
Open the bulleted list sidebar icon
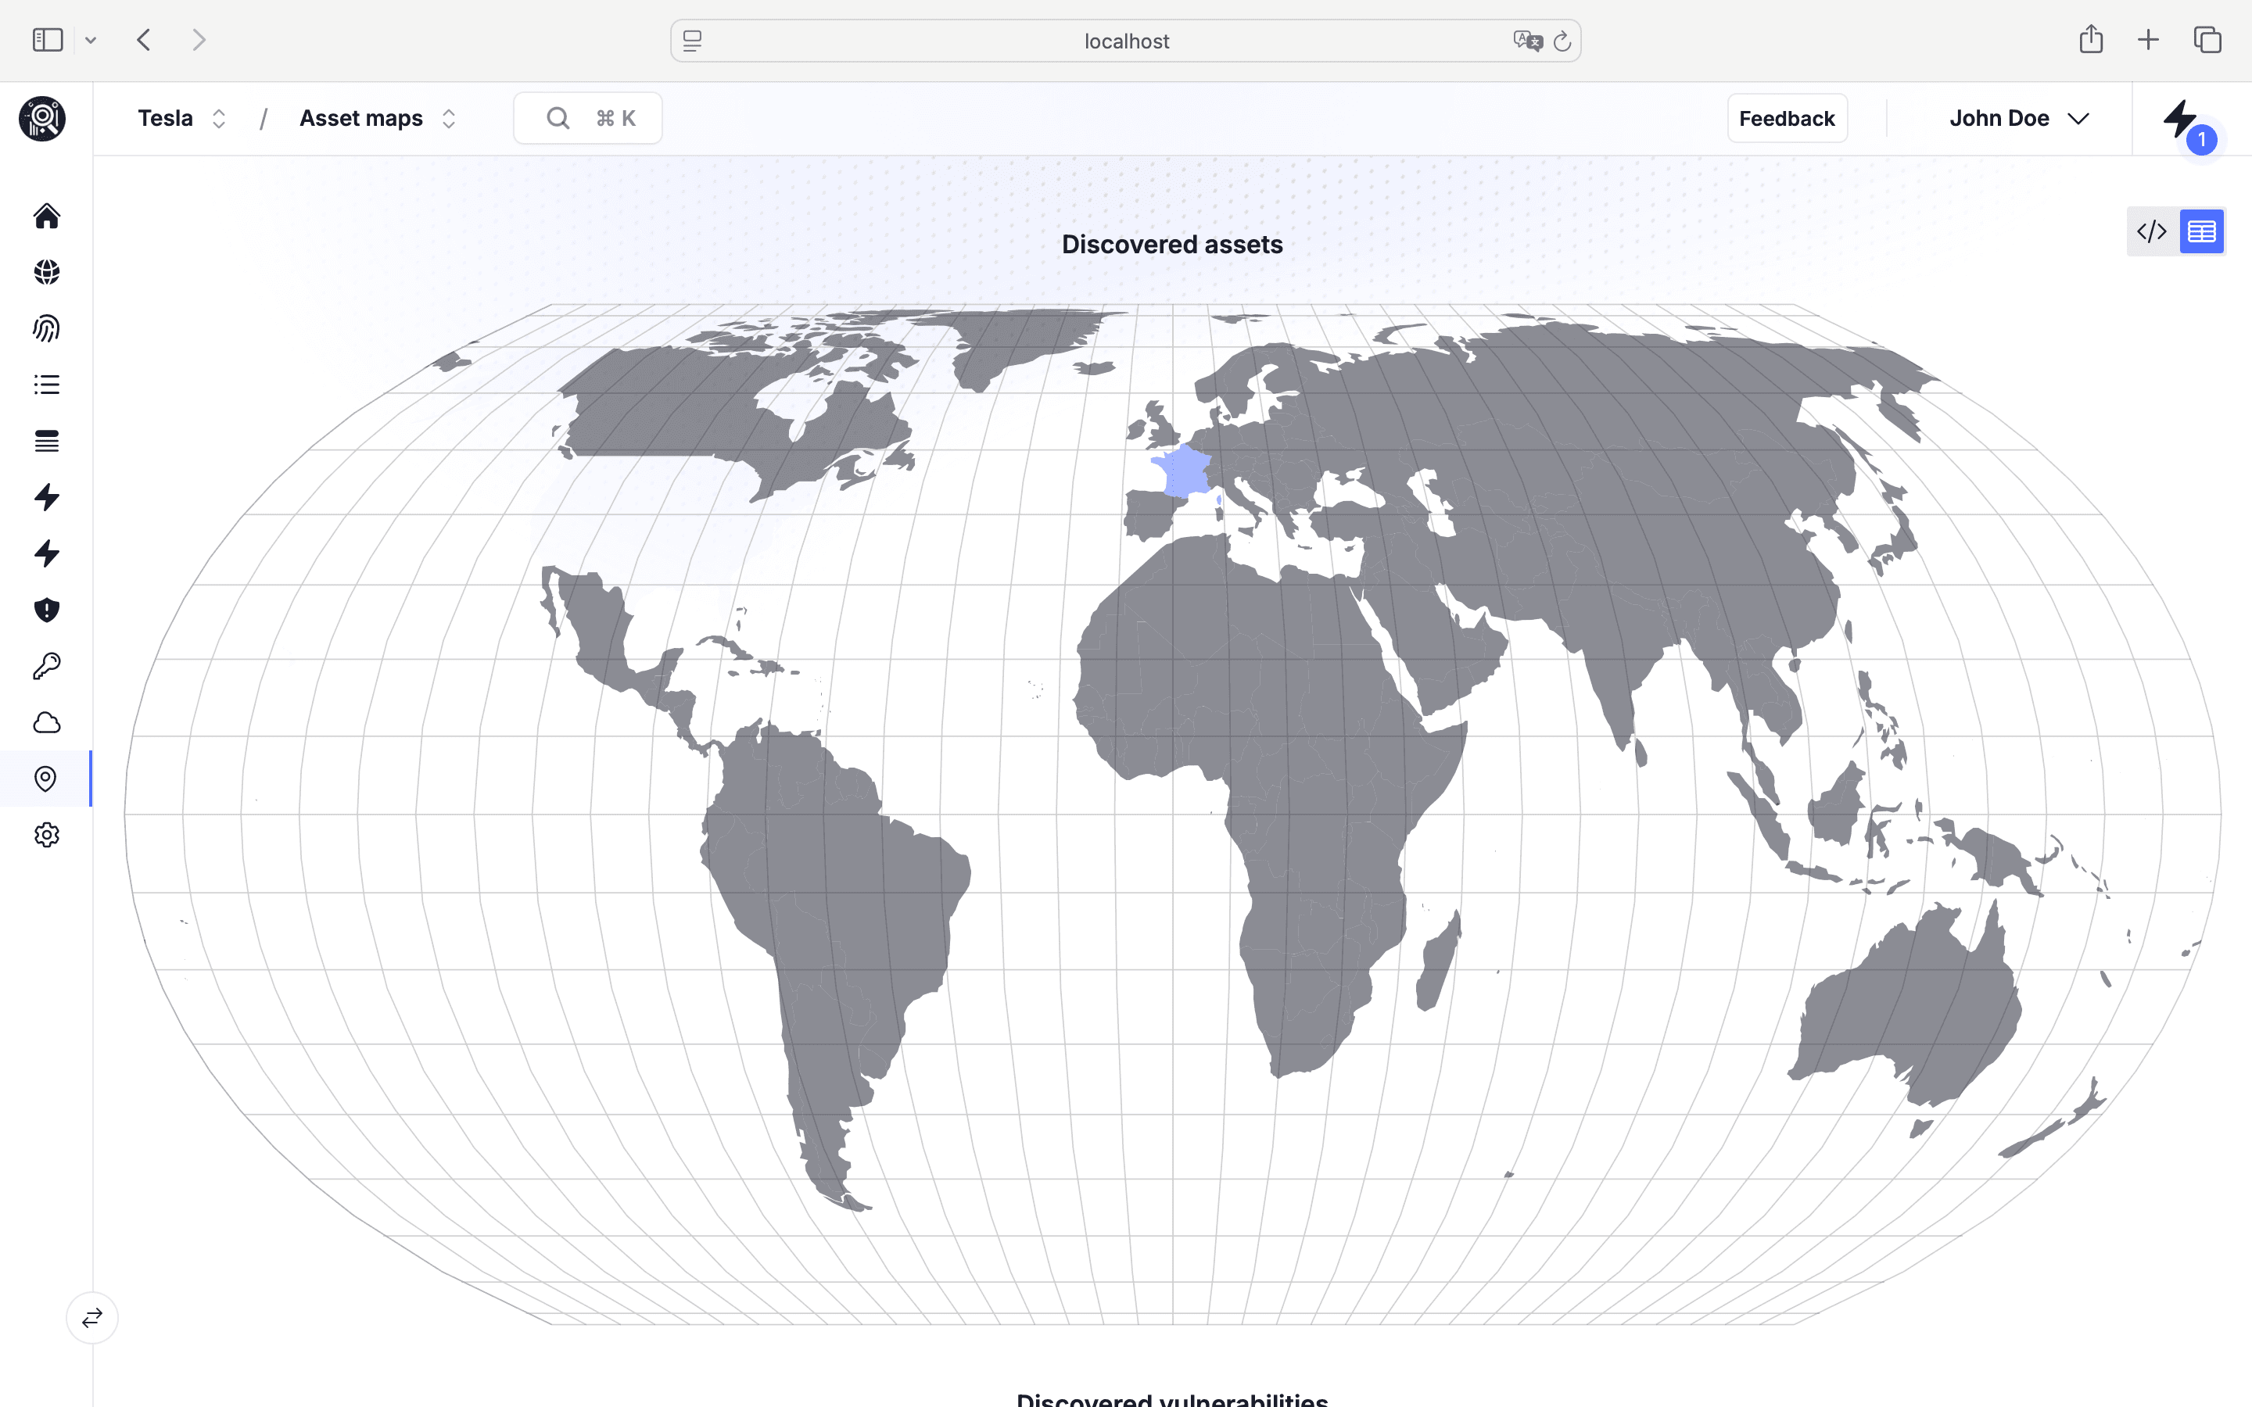point(47,385)
